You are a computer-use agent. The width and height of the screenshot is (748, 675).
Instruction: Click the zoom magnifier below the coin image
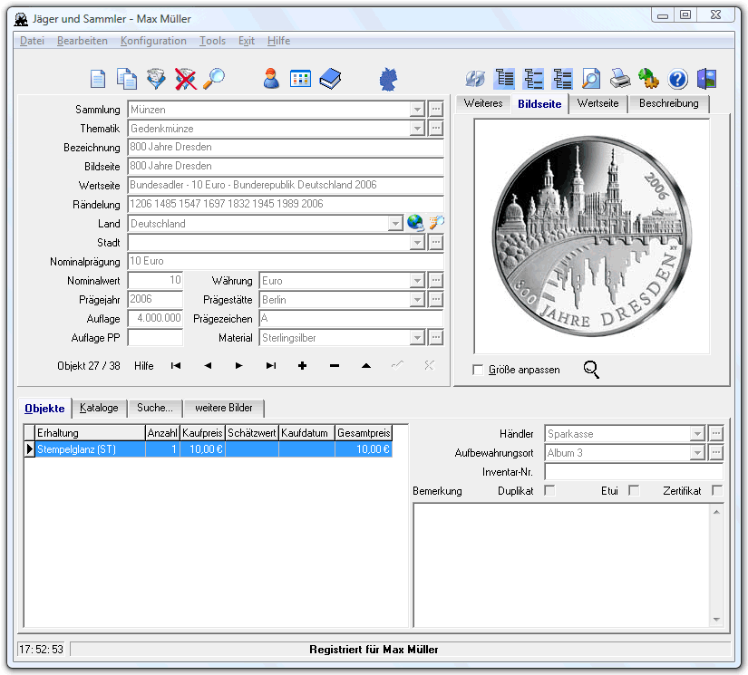[x=591, y=370]
